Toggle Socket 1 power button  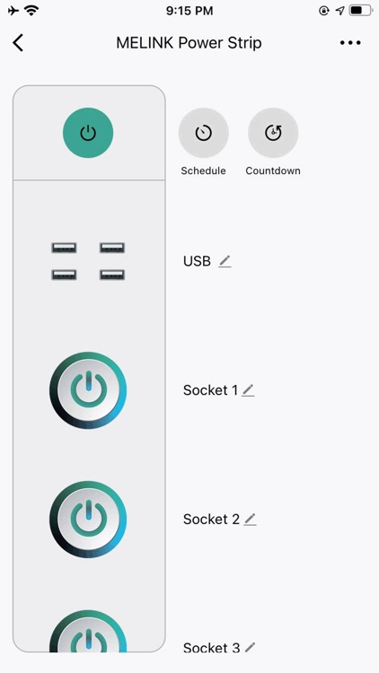(x=88, y=390)
